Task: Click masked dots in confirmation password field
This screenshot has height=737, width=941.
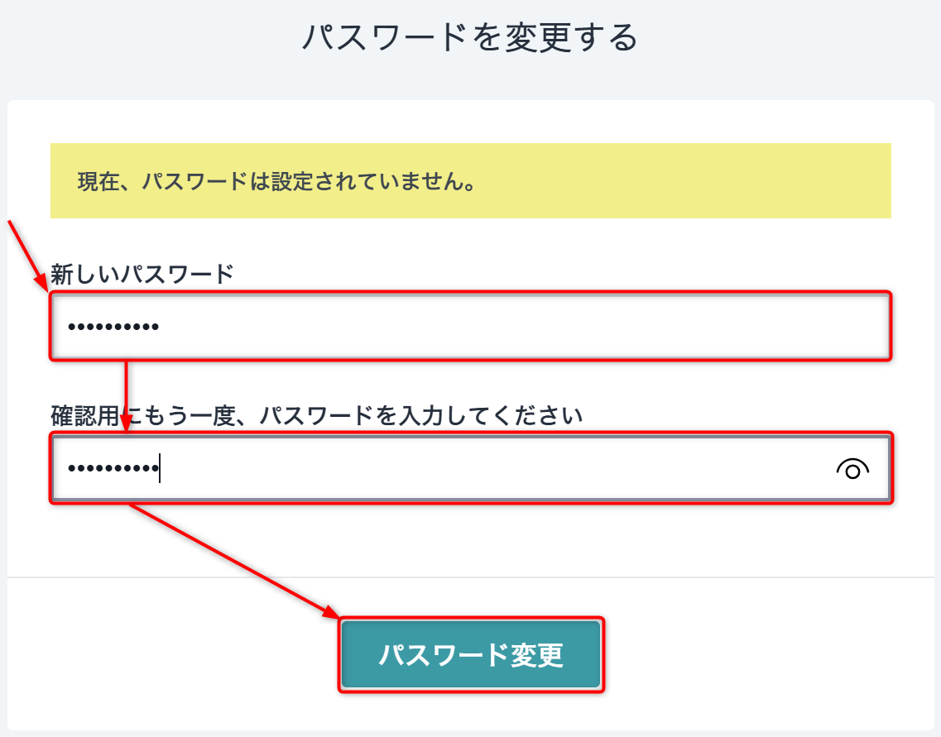Action: pos(113,469)
